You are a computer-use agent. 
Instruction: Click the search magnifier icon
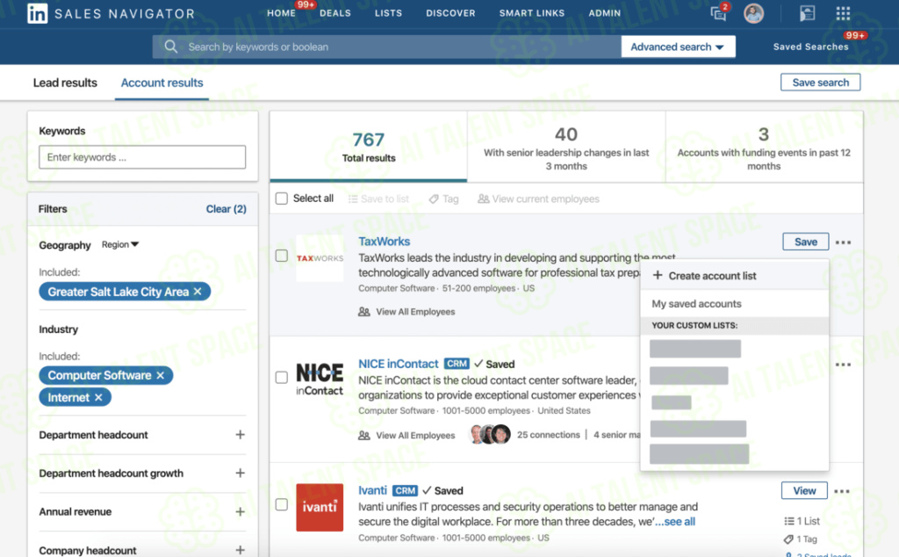pos(171,47)
